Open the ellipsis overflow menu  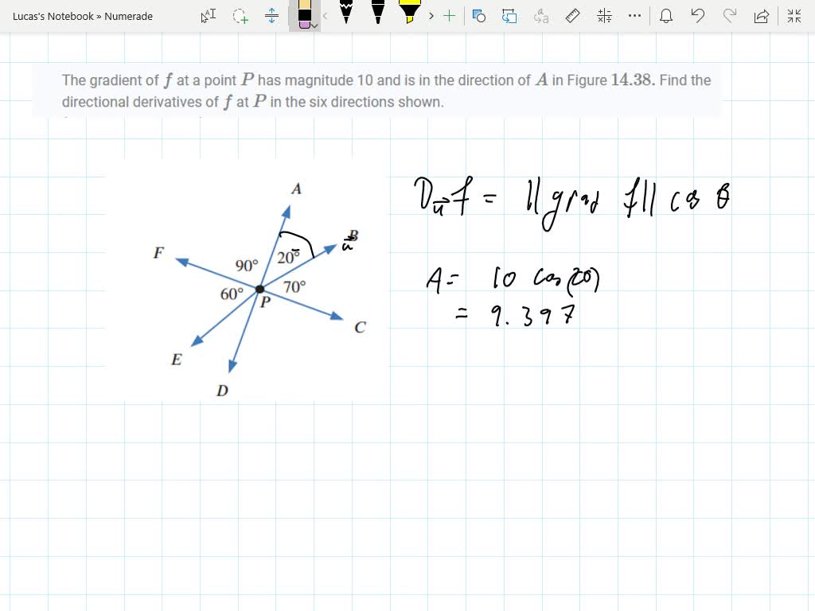[x=634, y=16]
